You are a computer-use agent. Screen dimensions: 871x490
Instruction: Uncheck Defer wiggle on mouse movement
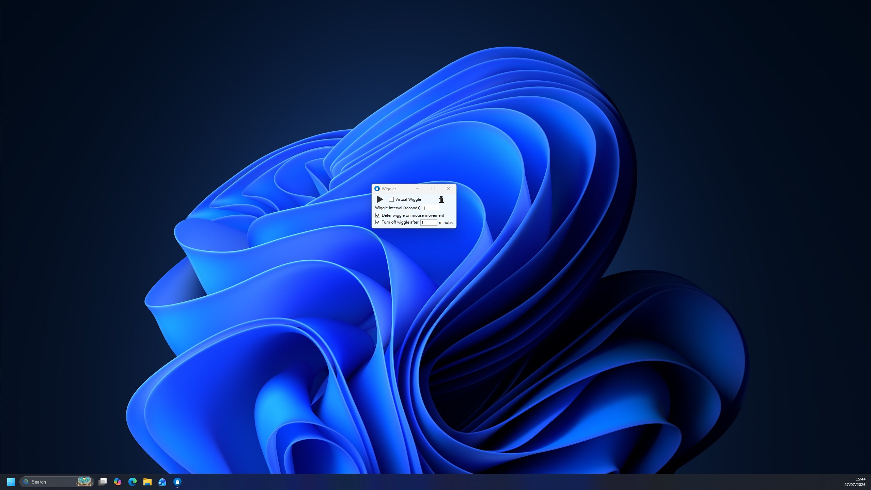pyautogui.click(x=378, y=215)
